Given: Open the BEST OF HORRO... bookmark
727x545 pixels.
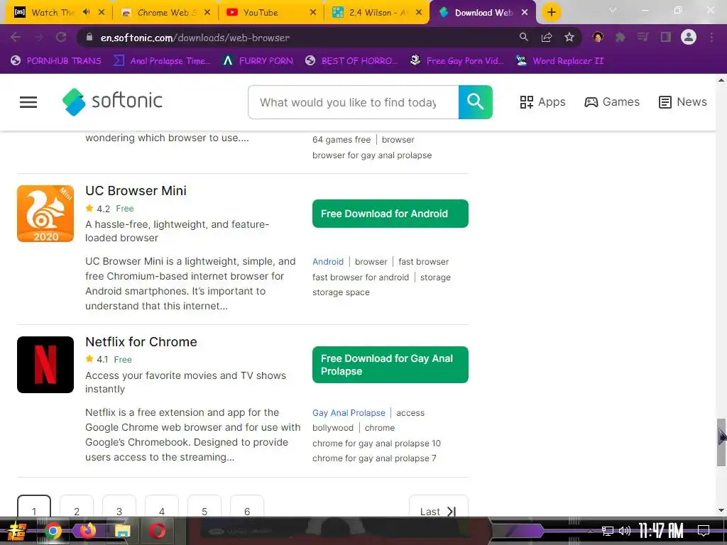Looking at the screenshot, I should (x=351, y=61).
